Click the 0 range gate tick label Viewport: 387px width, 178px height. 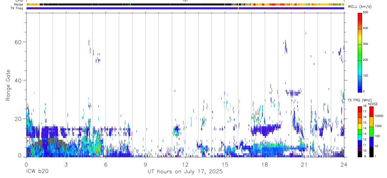click(x=20, y=156)
